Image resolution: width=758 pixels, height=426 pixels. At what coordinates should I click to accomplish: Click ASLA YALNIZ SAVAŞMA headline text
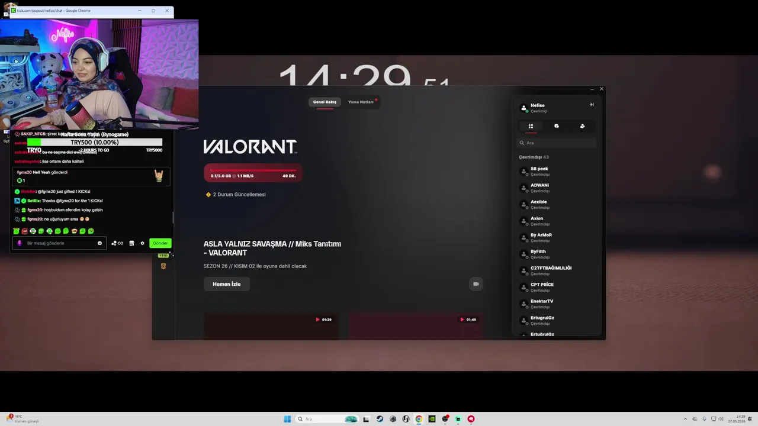[x=272, y=248]
